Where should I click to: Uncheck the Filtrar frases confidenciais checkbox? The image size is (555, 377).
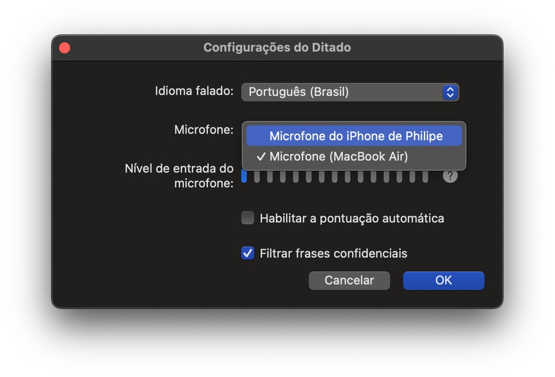coord(248,253)
